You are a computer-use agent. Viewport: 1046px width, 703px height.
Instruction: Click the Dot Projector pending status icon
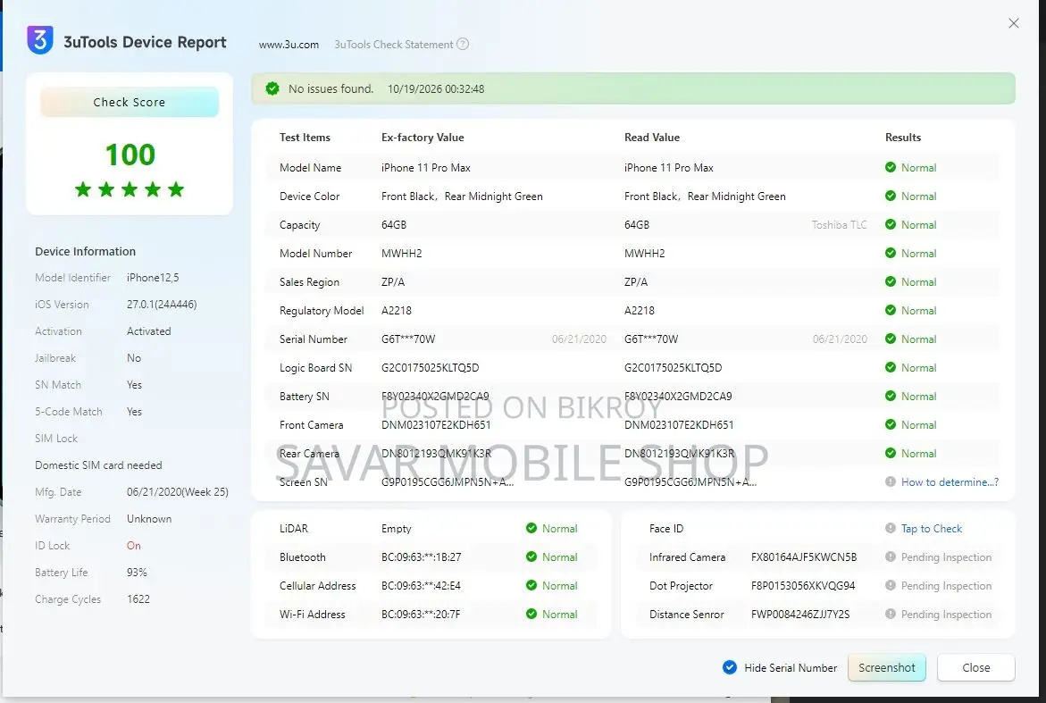(x=890, y=586)
